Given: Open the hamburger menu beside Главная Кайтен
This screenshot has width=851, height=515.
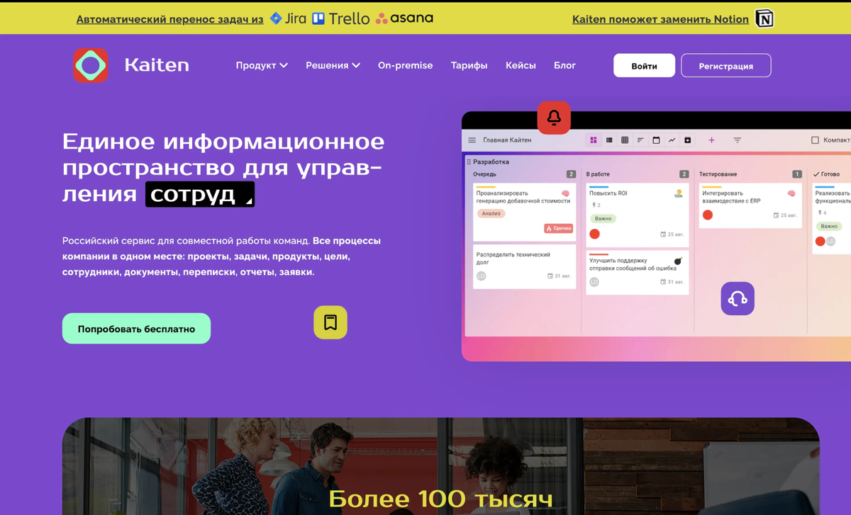Looking at the screenshot, I should point(472,140).
